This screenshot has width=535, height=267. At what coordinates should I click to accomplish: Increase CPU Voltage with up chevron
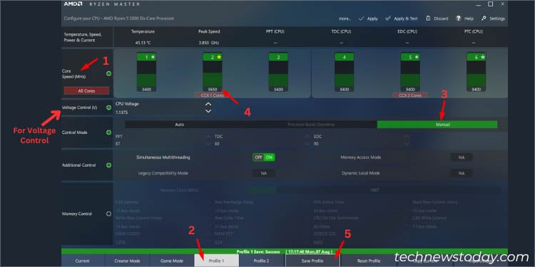[208, 104]
